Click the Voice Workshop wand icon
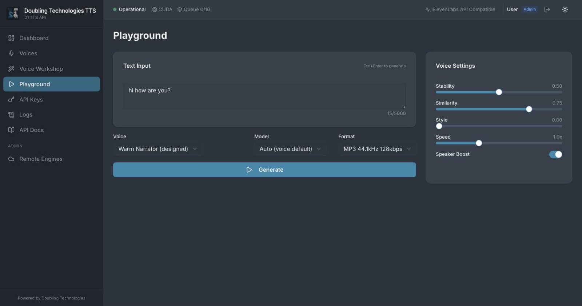582x306 pixels. click(x=11, y=69)
